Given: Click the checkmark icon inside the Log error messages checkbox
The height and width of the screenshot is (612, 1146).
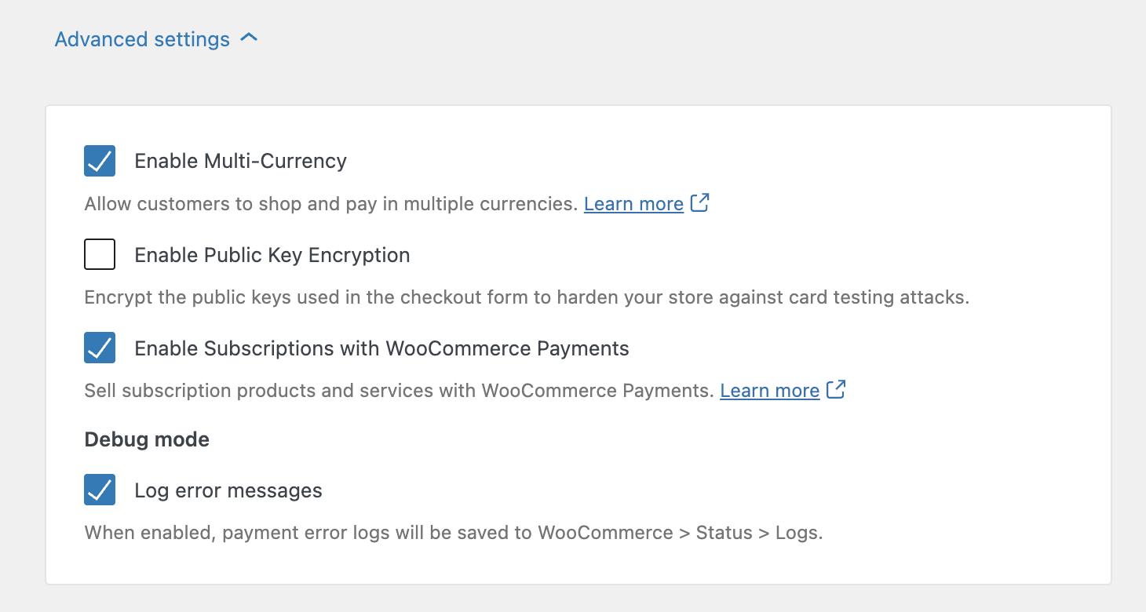Looking at the screenshot, I should [x=99, y=490].
